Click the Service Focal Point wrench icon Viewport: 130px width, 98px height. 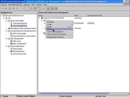[11, 54]
